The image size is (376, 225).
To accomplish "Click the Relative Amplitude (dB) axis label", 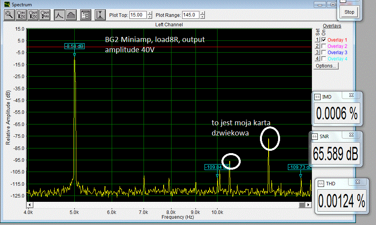I will [8, 117].
